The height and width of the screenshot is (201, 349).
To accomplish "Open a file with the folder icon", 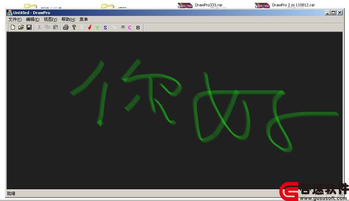I will pos(21,27).
